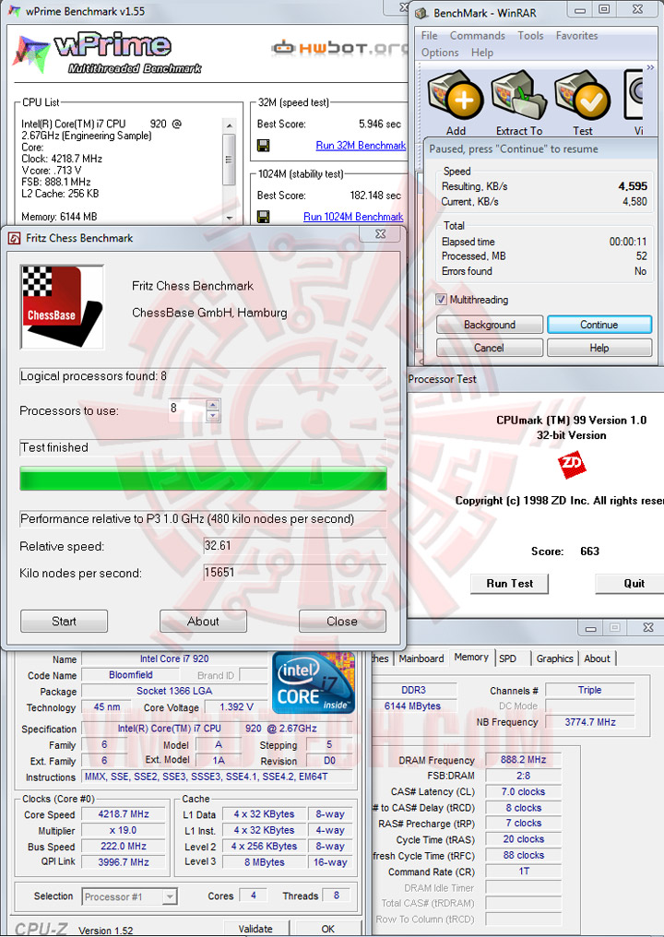The image size is (664, 937).
Task: Click the Test icon in WinRAR toolbar
Action: [583, 95]
